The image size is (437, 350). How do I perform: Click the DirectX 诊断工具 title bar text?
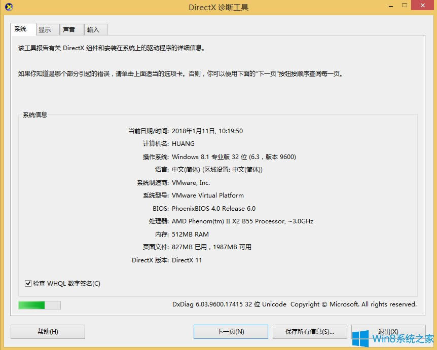click(218, 7)
